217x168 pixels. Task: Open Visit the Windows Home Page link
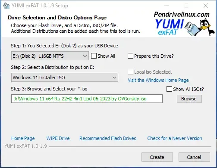158,80
